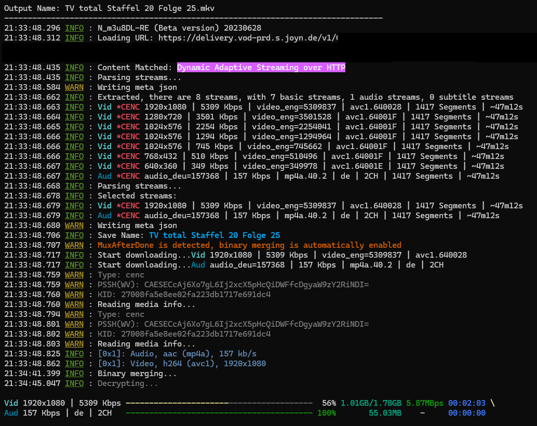Click the Aud download progress bar

click(x=219, y=413)
